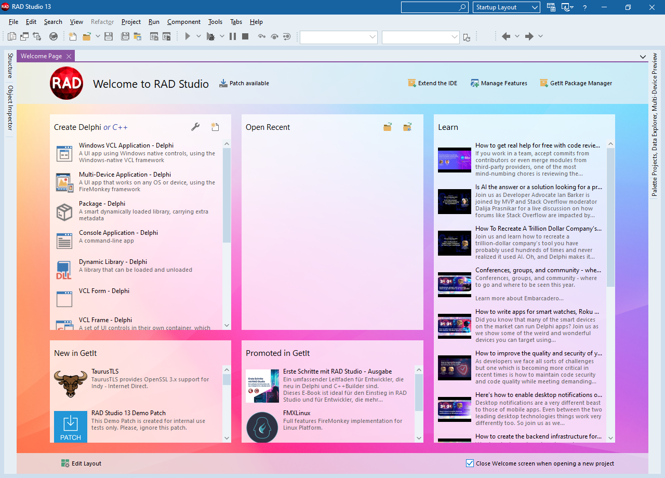
Task: Open the FMXLinux round logo thumbnail
Action: (x=262, y=427)
